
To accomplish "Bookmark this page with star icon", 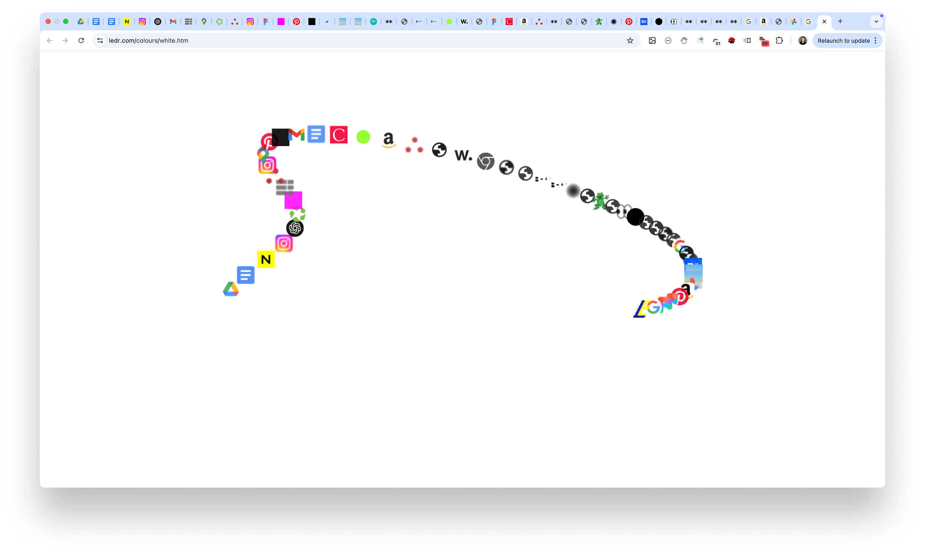I will (630, 41).
